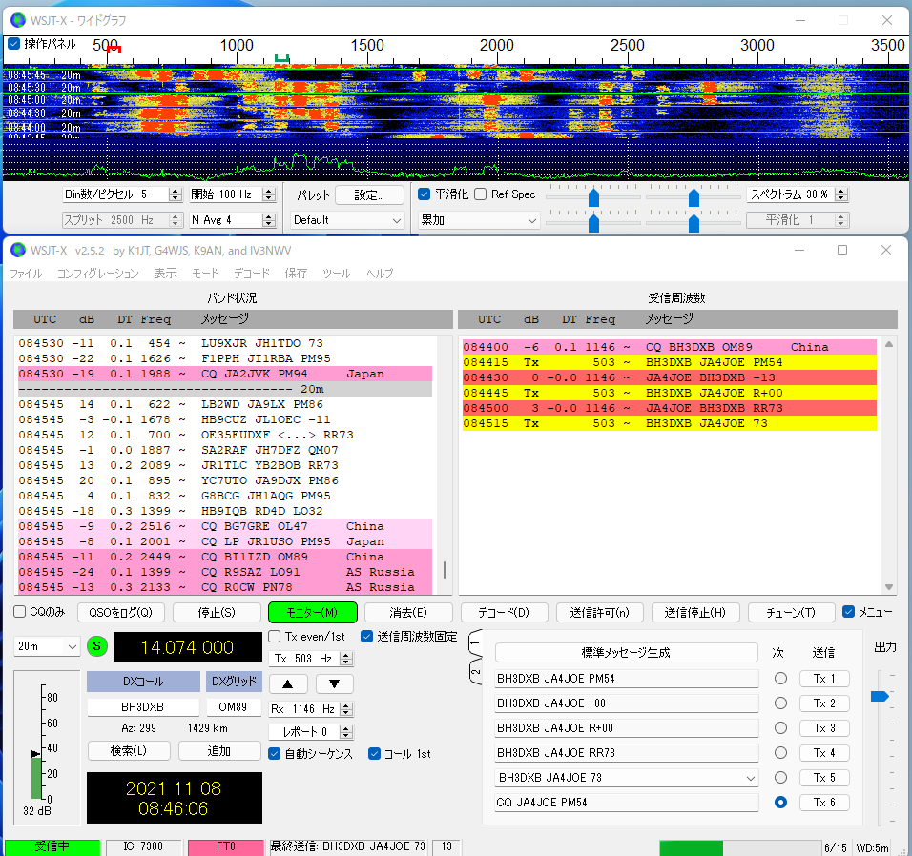Click the DX call field containing BH3DXB

pos(142,708)
